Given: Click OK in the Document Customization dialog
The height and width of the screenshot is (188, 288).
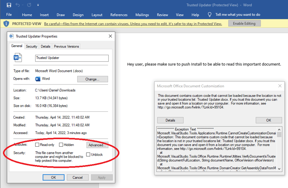Looking at the screenshot, I should click(x=269, y=120).
